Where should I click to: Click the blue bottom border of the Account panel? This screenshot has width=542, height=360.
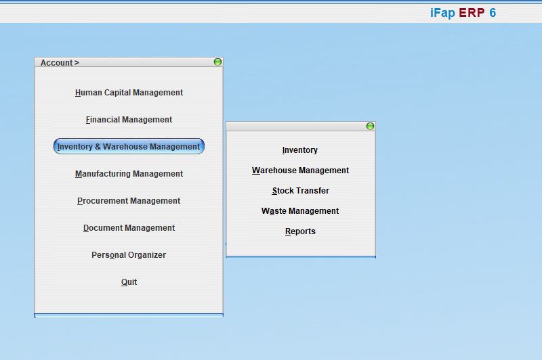(129, 315)
